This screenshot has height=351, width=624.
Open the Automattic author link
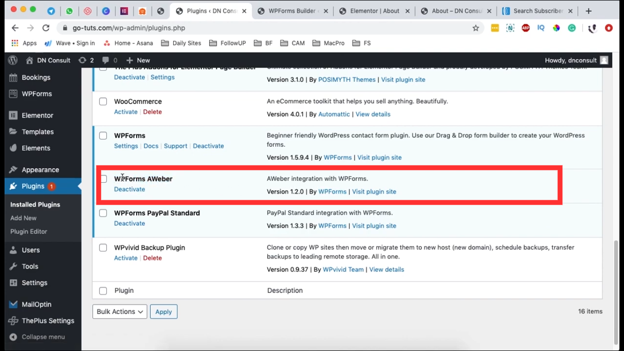[x=334, y=114]
